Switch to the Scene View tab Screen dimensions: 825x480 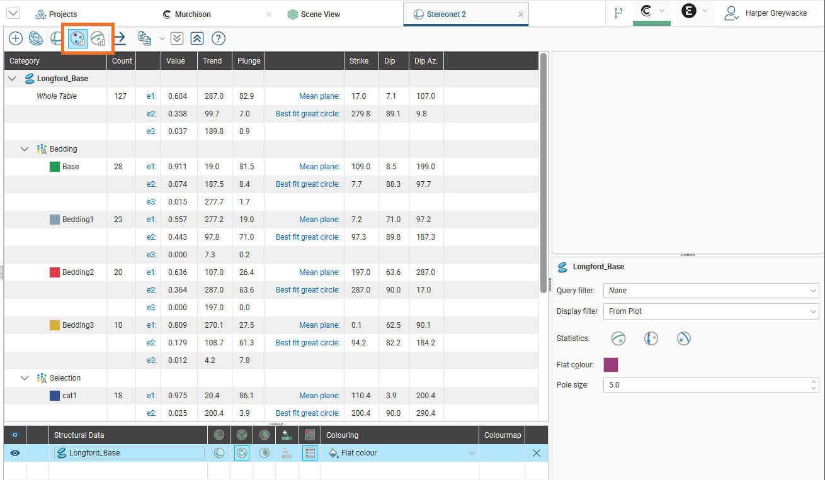pyautogui.click(x=320, y=14)
